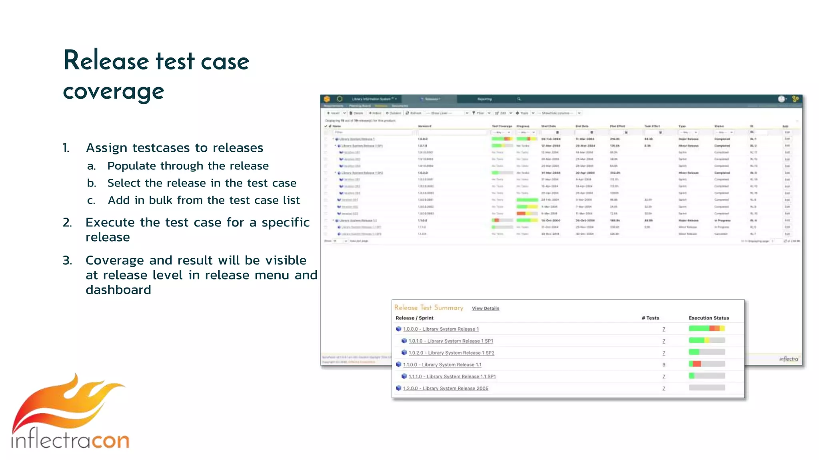Click the cube icon beside 1.1.0.0 summary row
Screen dimensions: 819x460
click(398, 364)
